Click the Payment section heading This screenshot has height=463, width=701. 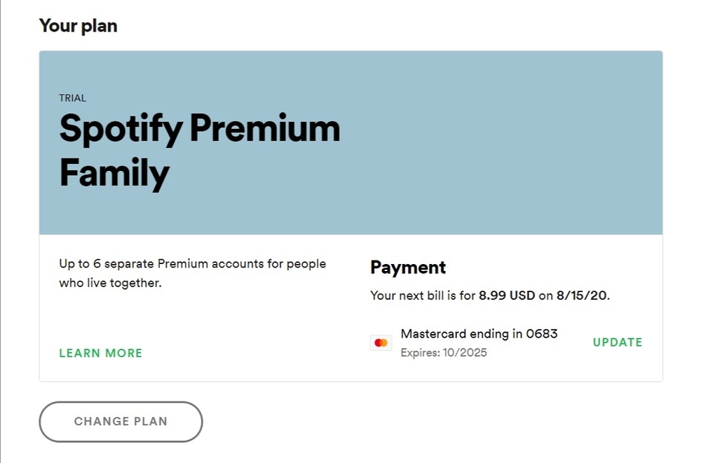pyautogui.click(x=408, y=268)
